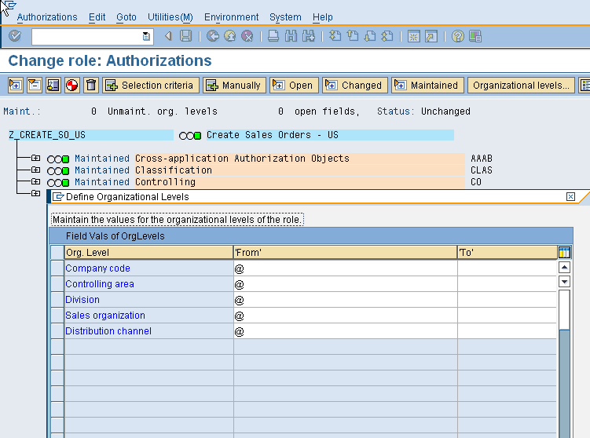Open the command field history dropdown
Screen dimensions: 590x438
coord(146,36)
